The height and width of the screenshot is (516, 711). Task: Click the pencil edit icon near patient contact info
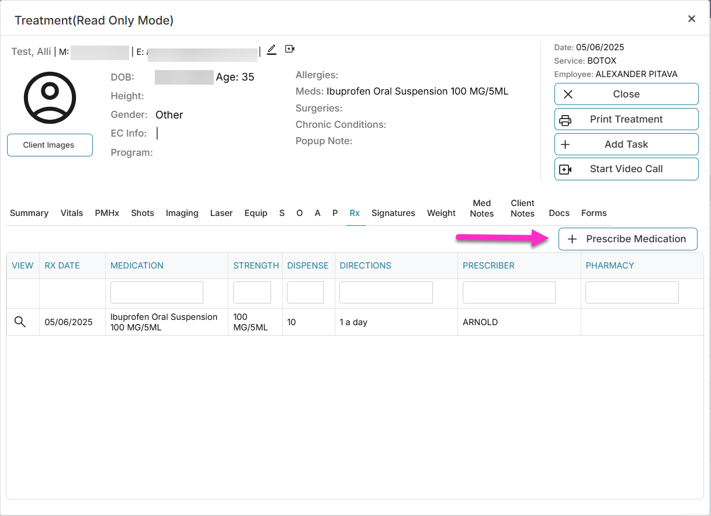(x=271, y=50)
